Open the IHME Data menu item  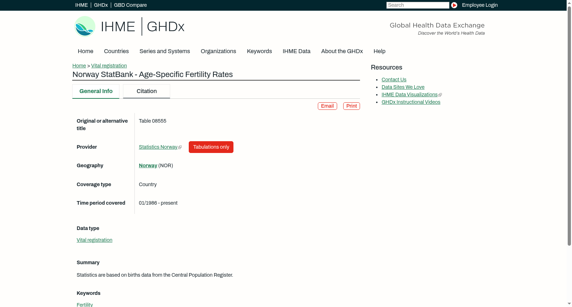(x=296, y=51)
